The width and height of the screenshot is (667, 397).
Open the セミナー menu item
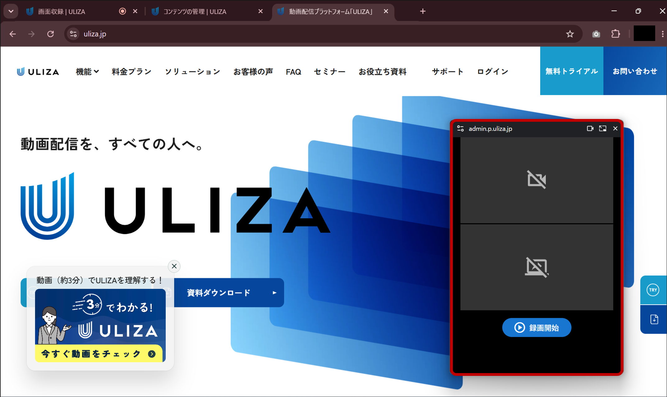329,72
